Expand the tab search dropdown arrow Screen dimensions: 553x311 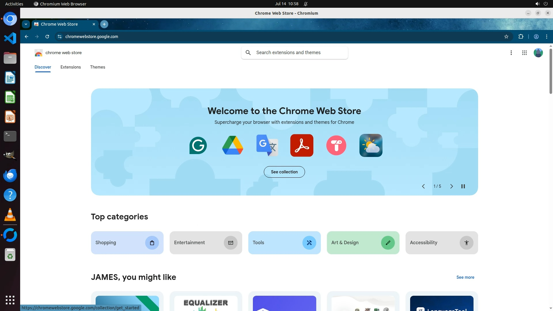26,24
